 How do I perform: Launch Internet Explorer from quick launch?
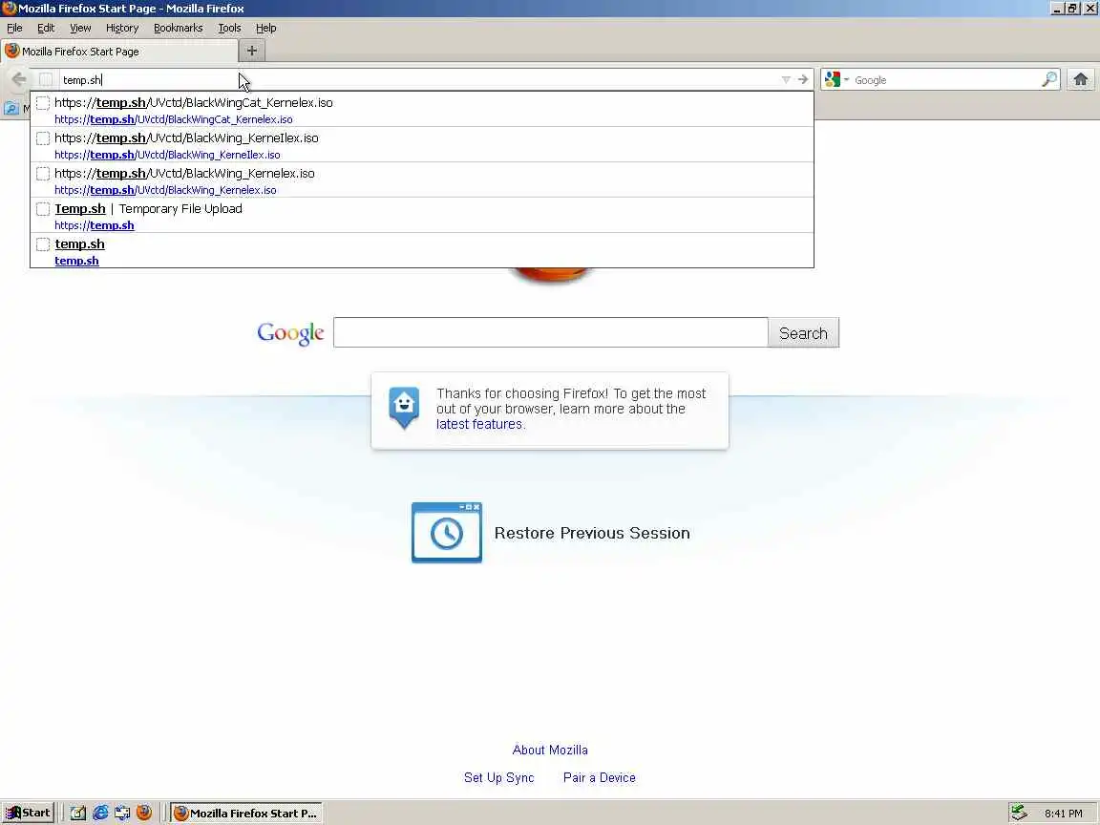pos(100,813)
